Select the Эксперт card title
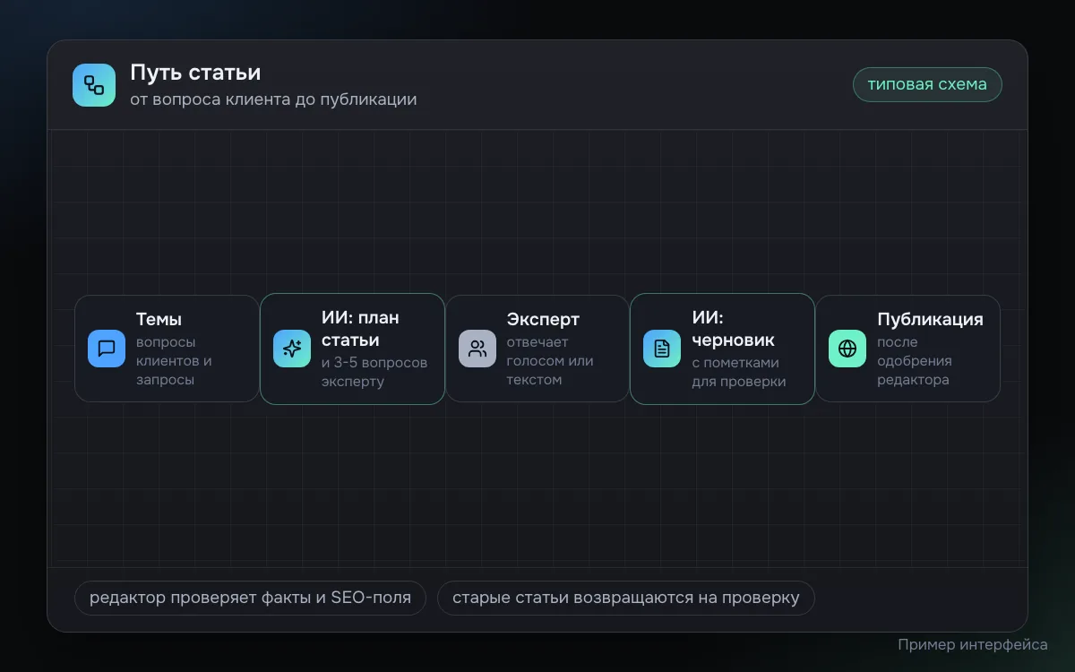 [x=543, y=319]
